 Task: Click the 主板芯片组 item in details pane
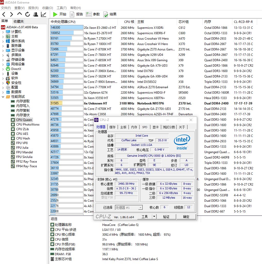[x=61, y=259]
